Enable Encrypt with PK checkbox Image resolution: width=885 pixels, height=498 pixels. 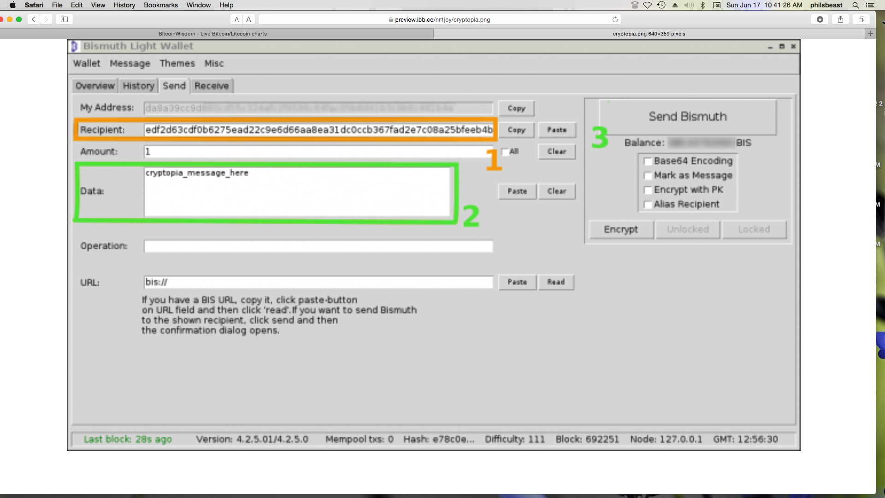coord(648,190)
